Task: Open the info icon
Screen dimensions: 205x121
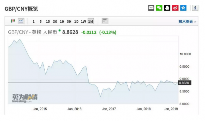Action: coord(195,8)
